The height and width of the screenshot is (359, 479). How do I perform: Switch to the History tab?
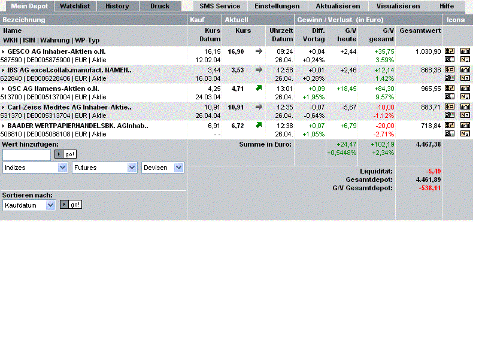[117, 6]
